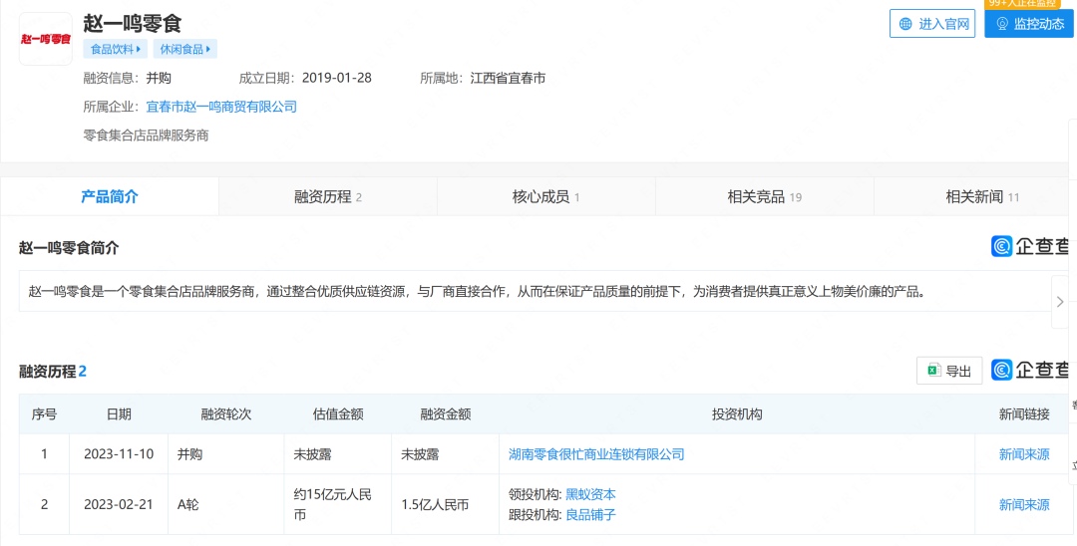Open the 食品饮料 category tag
This screenshot has width=1077, height=546.
point(116,49)
